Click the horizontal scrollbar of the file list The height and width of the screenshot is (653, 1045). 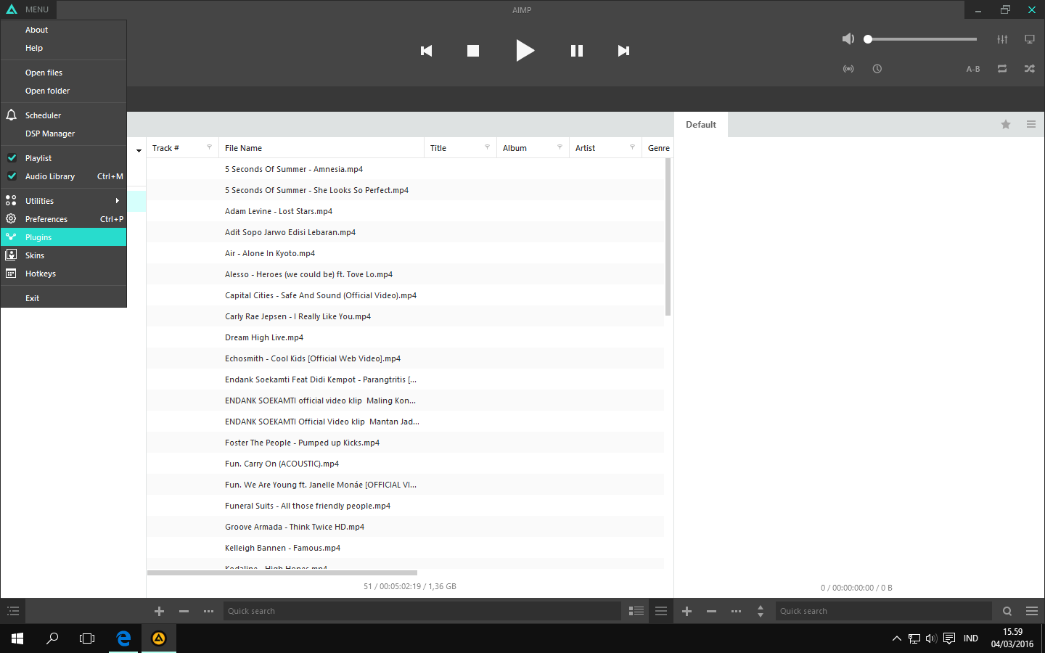(x=282, y=572)
